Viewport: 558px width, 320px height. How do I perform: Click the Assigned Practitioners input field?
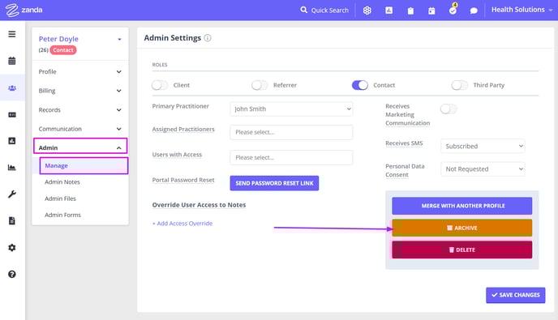pyautogui.click(x=291, y=132)
